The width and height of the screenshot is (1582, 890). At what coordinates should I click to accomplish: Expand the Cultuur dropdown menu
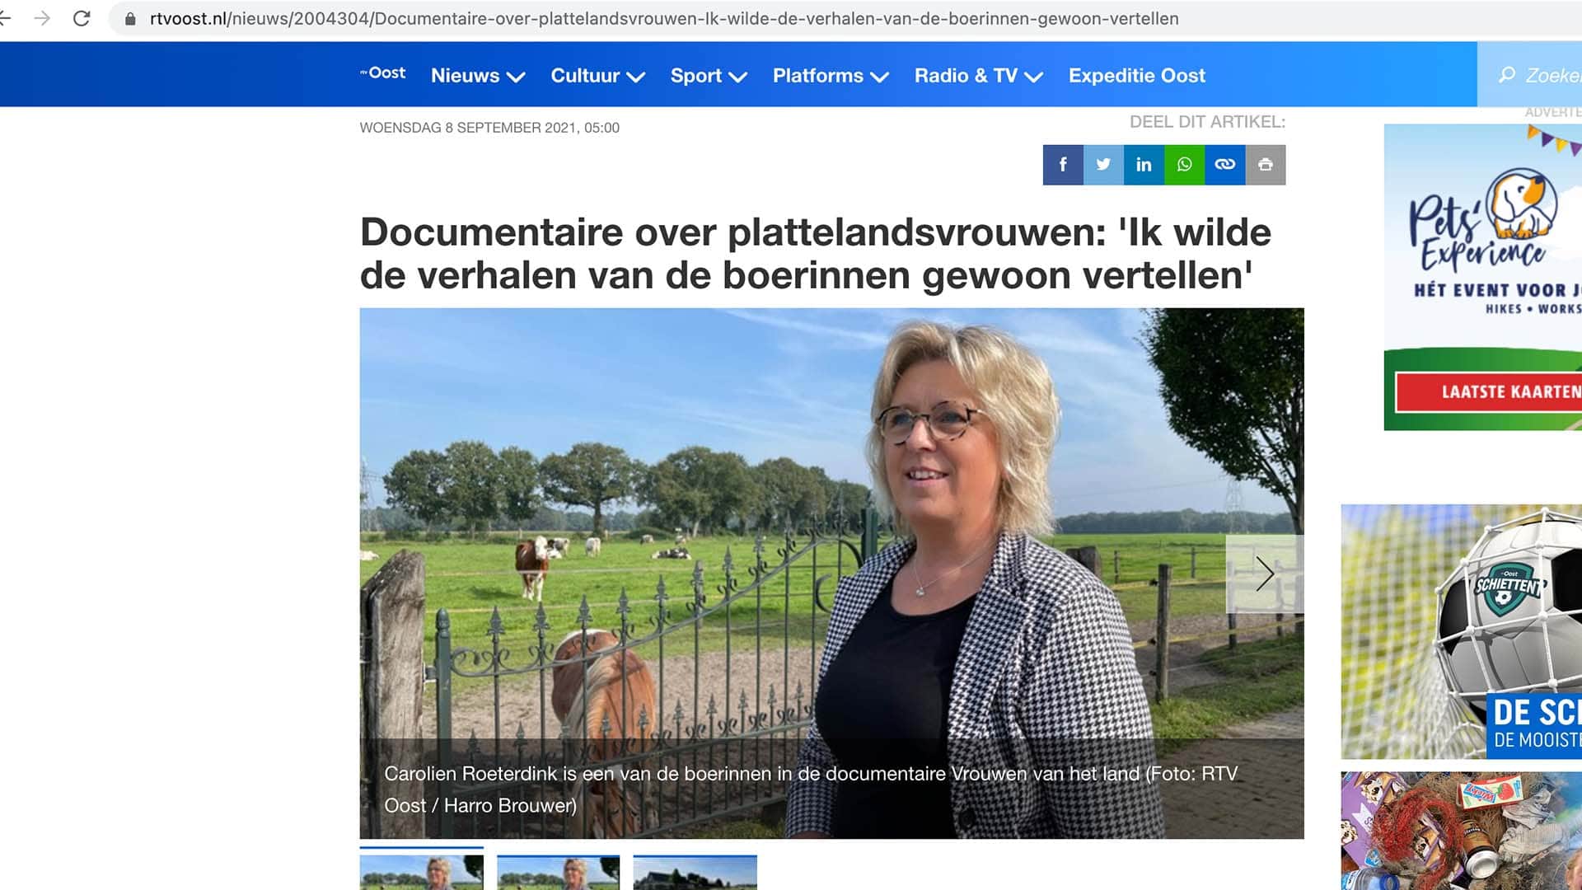597,76
